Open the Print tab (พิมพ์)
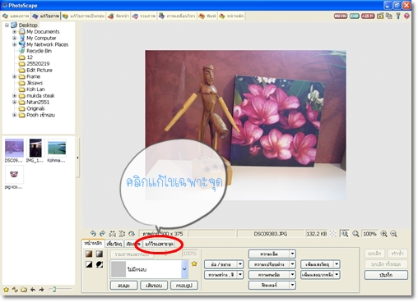418x302 pixels. point(207,16)
